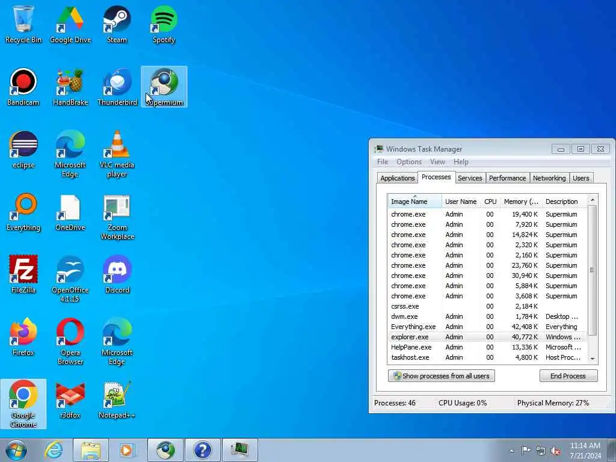
Task: Select the Microsoft Edge icon beside Opera Browser
Action: click(117, 342)
